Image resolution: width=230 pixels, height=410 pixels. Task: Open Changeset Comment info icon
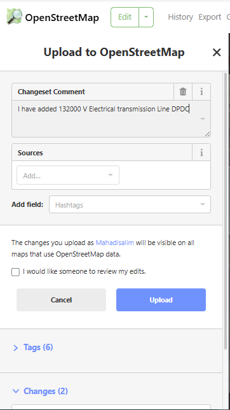201,92
